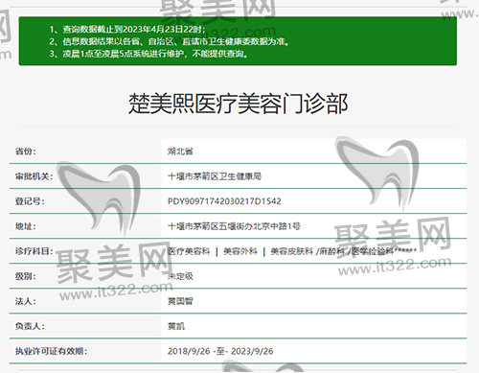Click the 登记号 label
Image resolution: width=479 pixels, height=373 pixels.
click(30, 201)
